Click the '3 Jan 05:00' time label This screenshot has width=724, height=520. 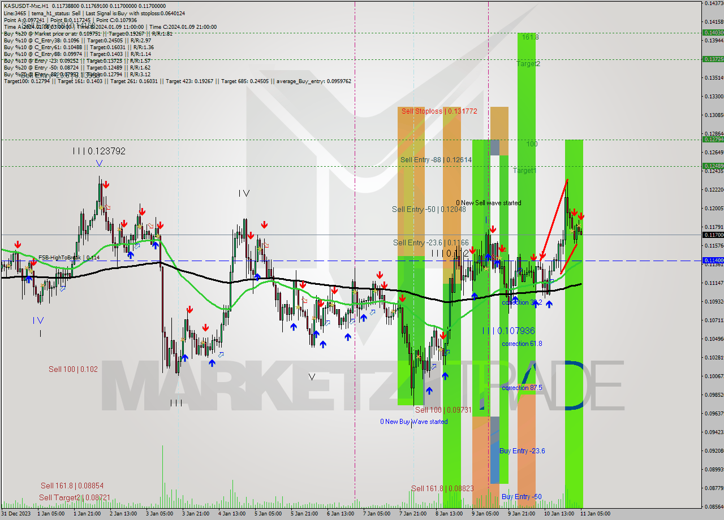[160, 514]
